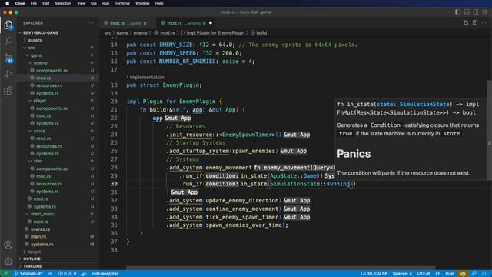Collapse the star folder
492x277 pixels.
point(38,161)
